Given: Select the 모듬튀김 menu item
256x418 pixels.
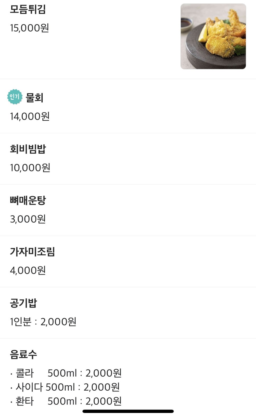Looking at the screenshot, I should pyautogui.click(x=28, y=9).
